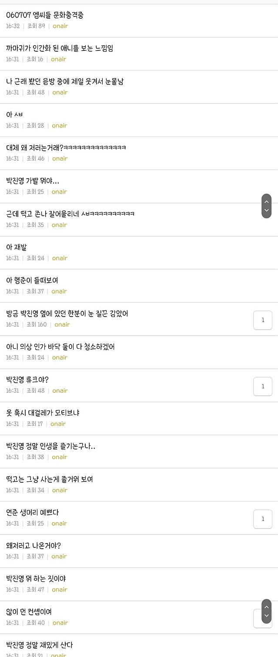The image size is (278, 657).
Task: Open post 옷 혹시 대걸레가 모티브냐
Action: coord(46,411)
